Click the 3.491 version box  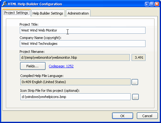click(138, 57)
